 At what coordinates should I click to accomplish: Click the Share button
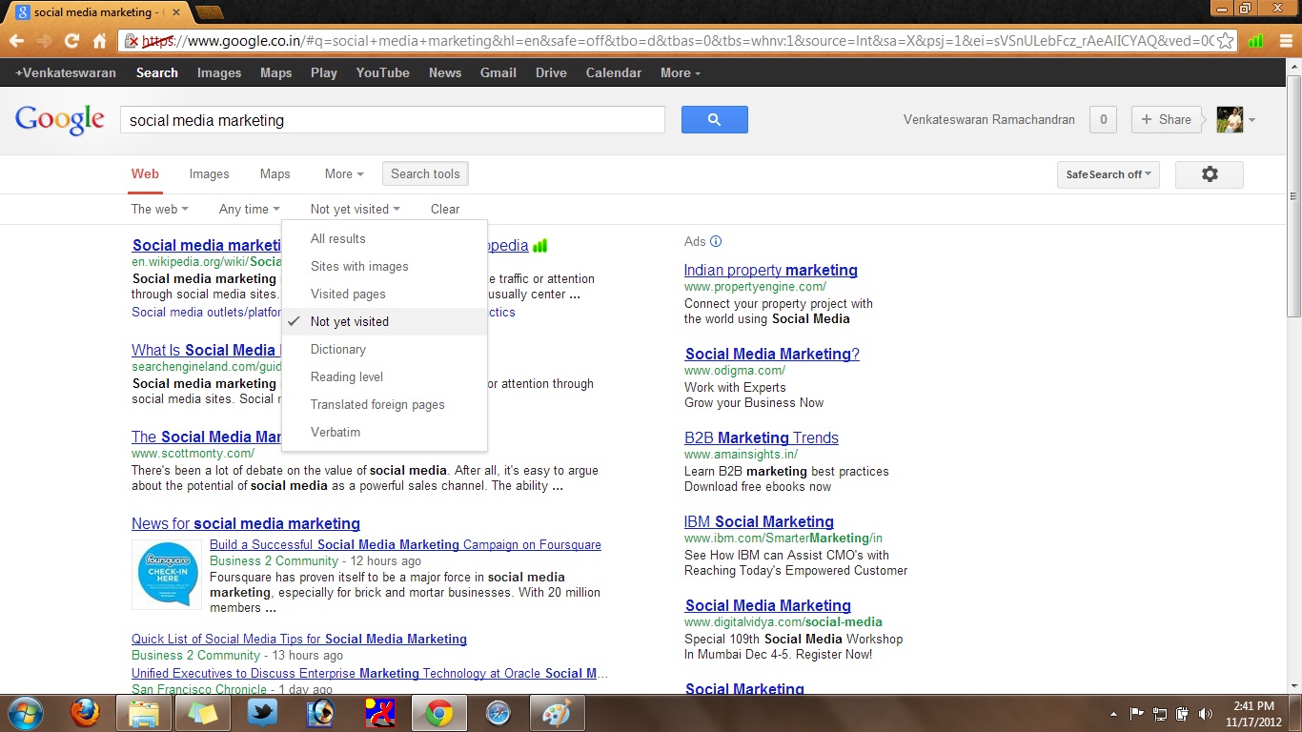[1167, 119]
